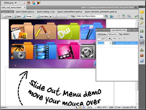Switch to the Behaviors tab
This screenshot has height=110, width=146.
click(112, 34)
